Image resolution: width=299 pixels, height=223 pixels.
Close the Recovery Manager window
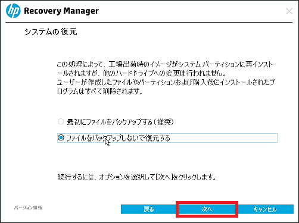(289, 11)
